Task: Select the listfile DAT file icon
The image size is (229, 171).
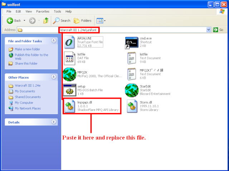Action: (69, 58)
